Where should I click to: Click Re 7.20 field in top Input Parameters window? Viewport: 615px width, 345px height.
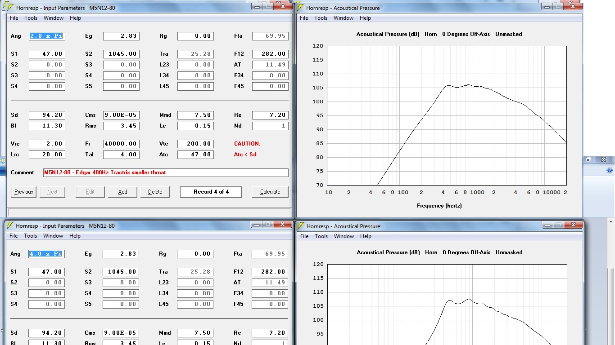(270, 115)
